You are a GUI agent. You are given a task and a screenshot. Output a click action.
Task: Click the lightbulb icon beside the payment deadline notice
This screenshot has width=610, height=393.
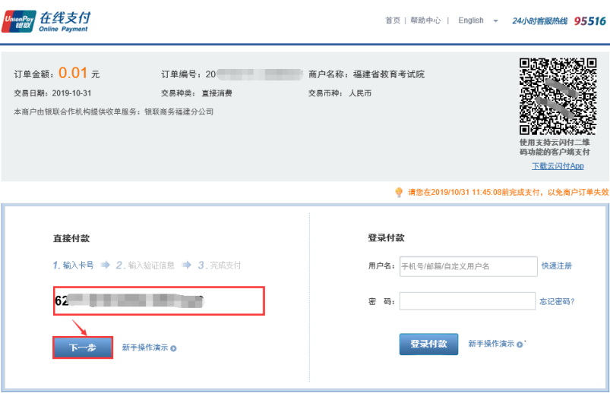(x=399, y=193)
